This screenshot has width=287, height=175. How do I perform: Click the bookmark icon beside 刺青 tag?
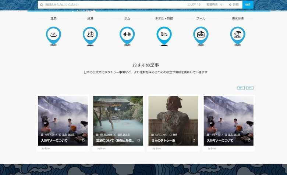170,135
